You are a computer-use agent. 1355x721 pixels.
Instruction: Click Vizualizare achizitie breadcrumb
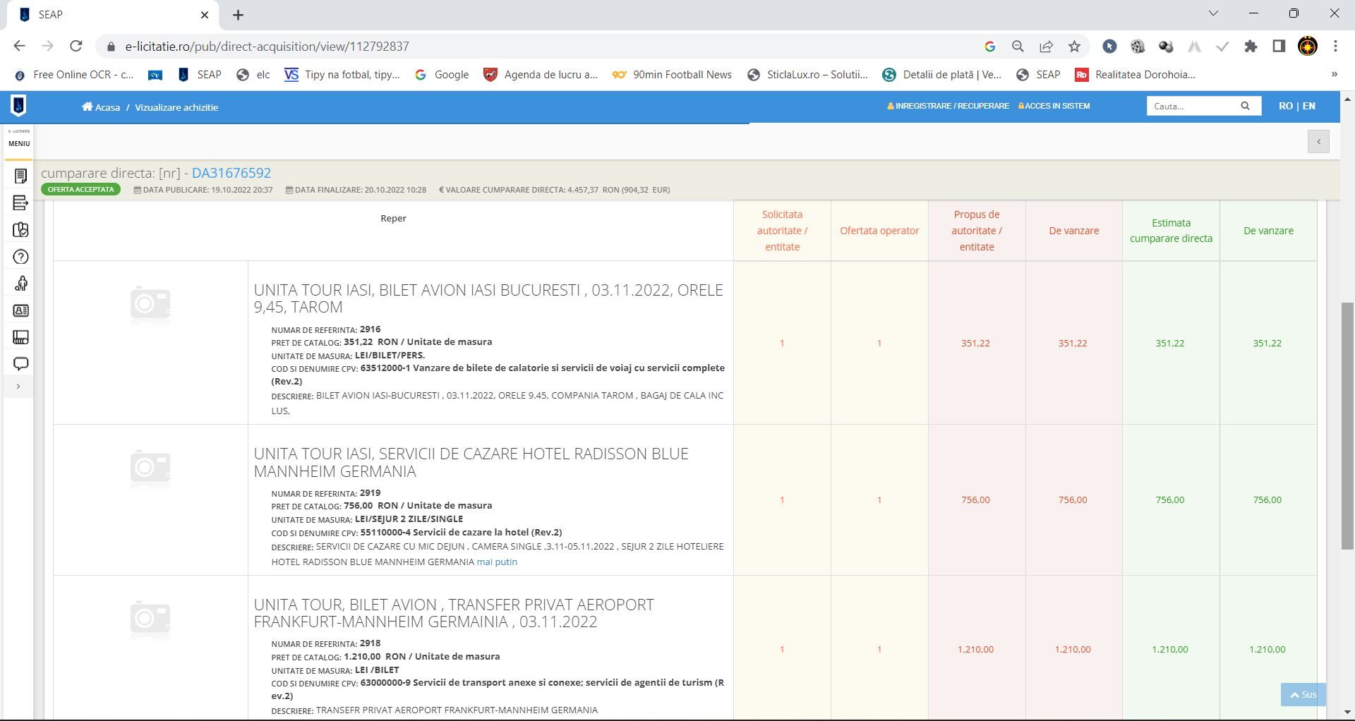[176, 107]
